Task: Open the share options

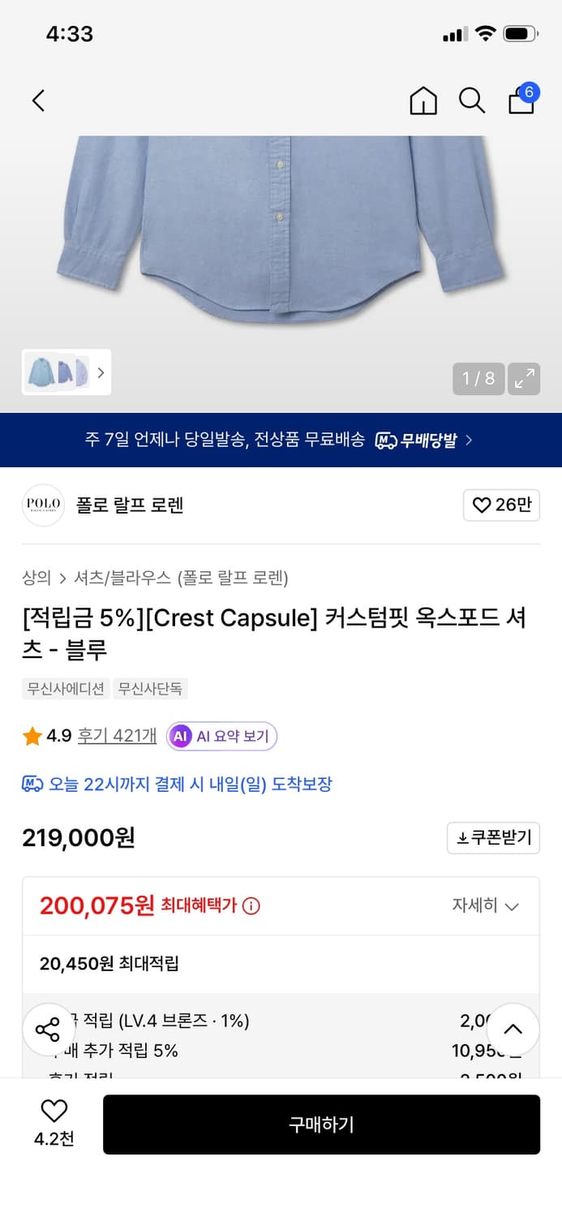Action: click(49, 1029)
